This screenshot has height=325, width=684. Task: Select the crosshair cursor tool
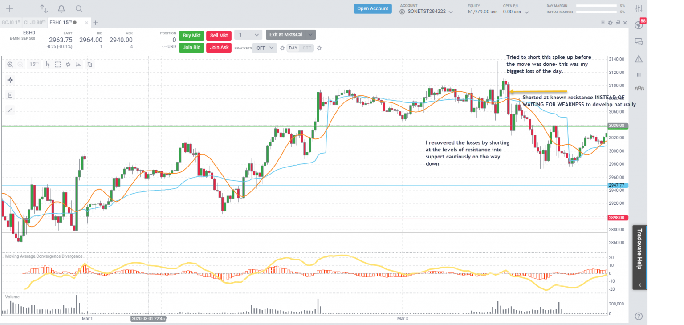(x=10, y=80)
